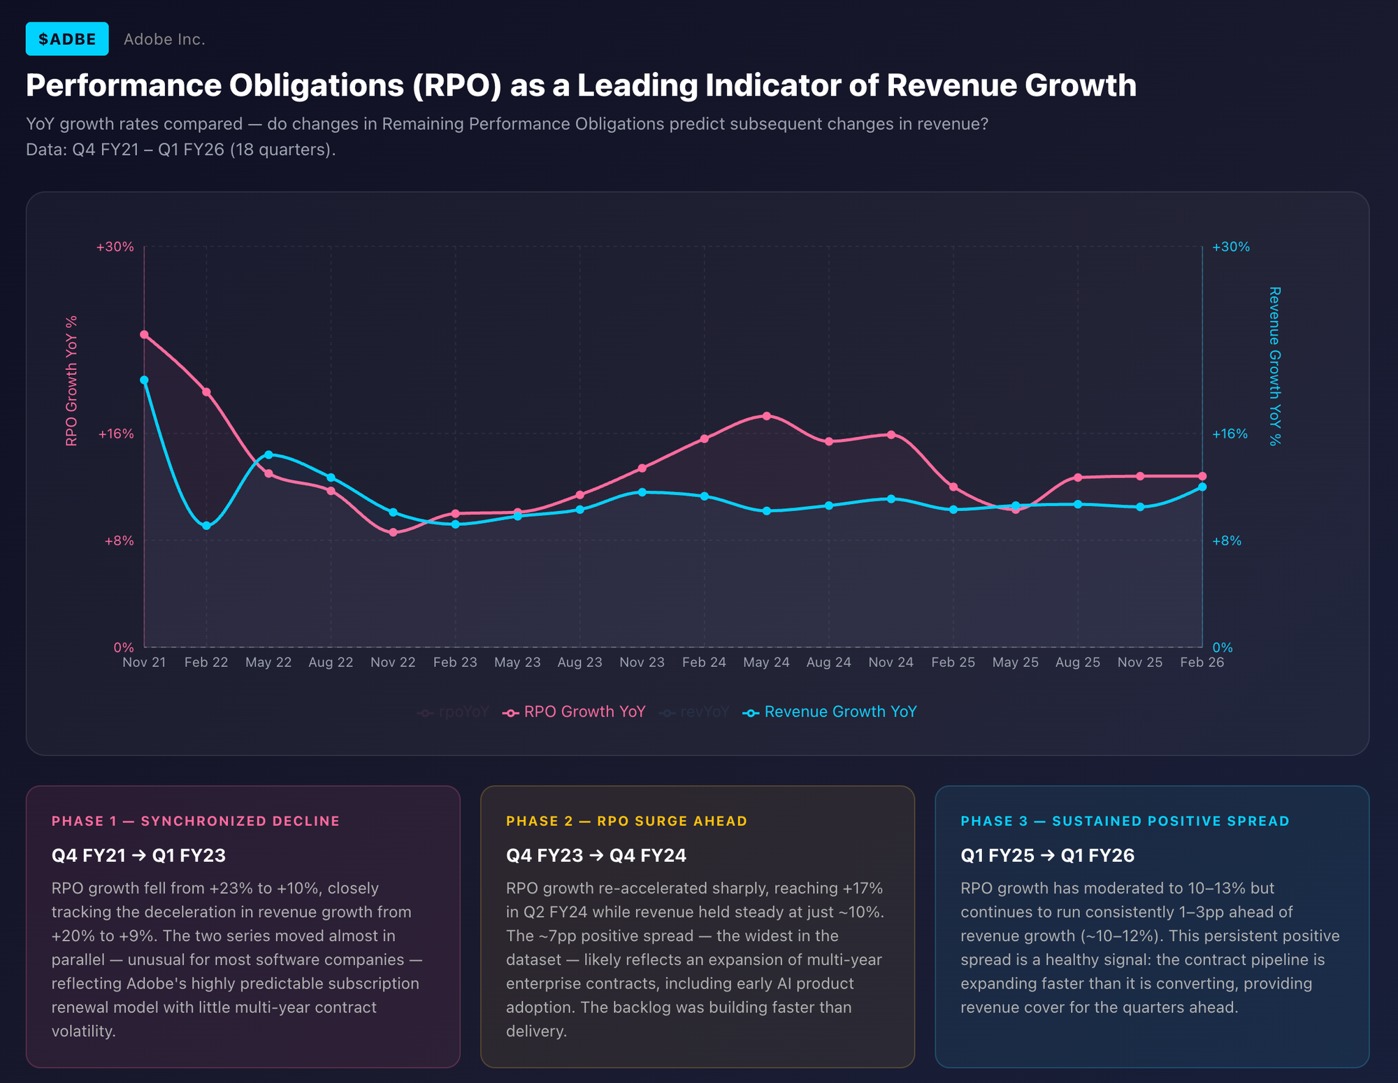Click the Adobe Inc. company name

[164, 39]
